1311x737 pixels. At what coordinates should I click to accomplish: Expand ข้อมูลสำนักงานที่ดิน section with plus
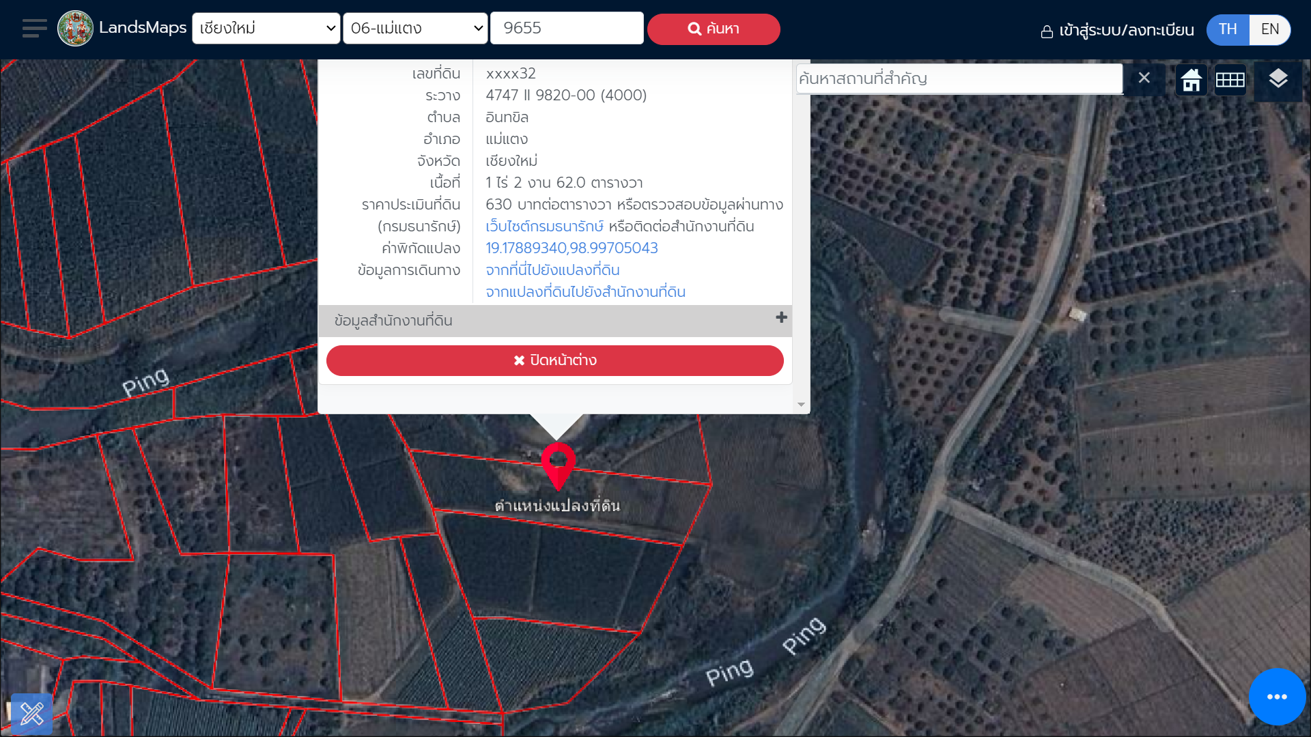point(782,318)
